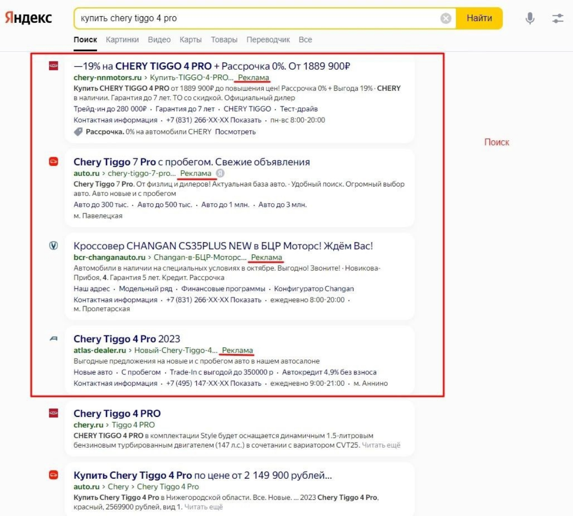Open the organic 'Chery Tiggo 4 PRO' result title
This screenshot has width=573, height=516.
click(117, 413)
